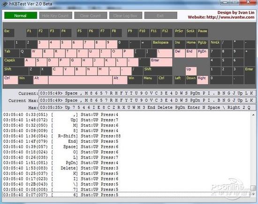The image size is (258, 204).
Task: Click the Esc key on virtual keyboard
Action: (9, 33)
